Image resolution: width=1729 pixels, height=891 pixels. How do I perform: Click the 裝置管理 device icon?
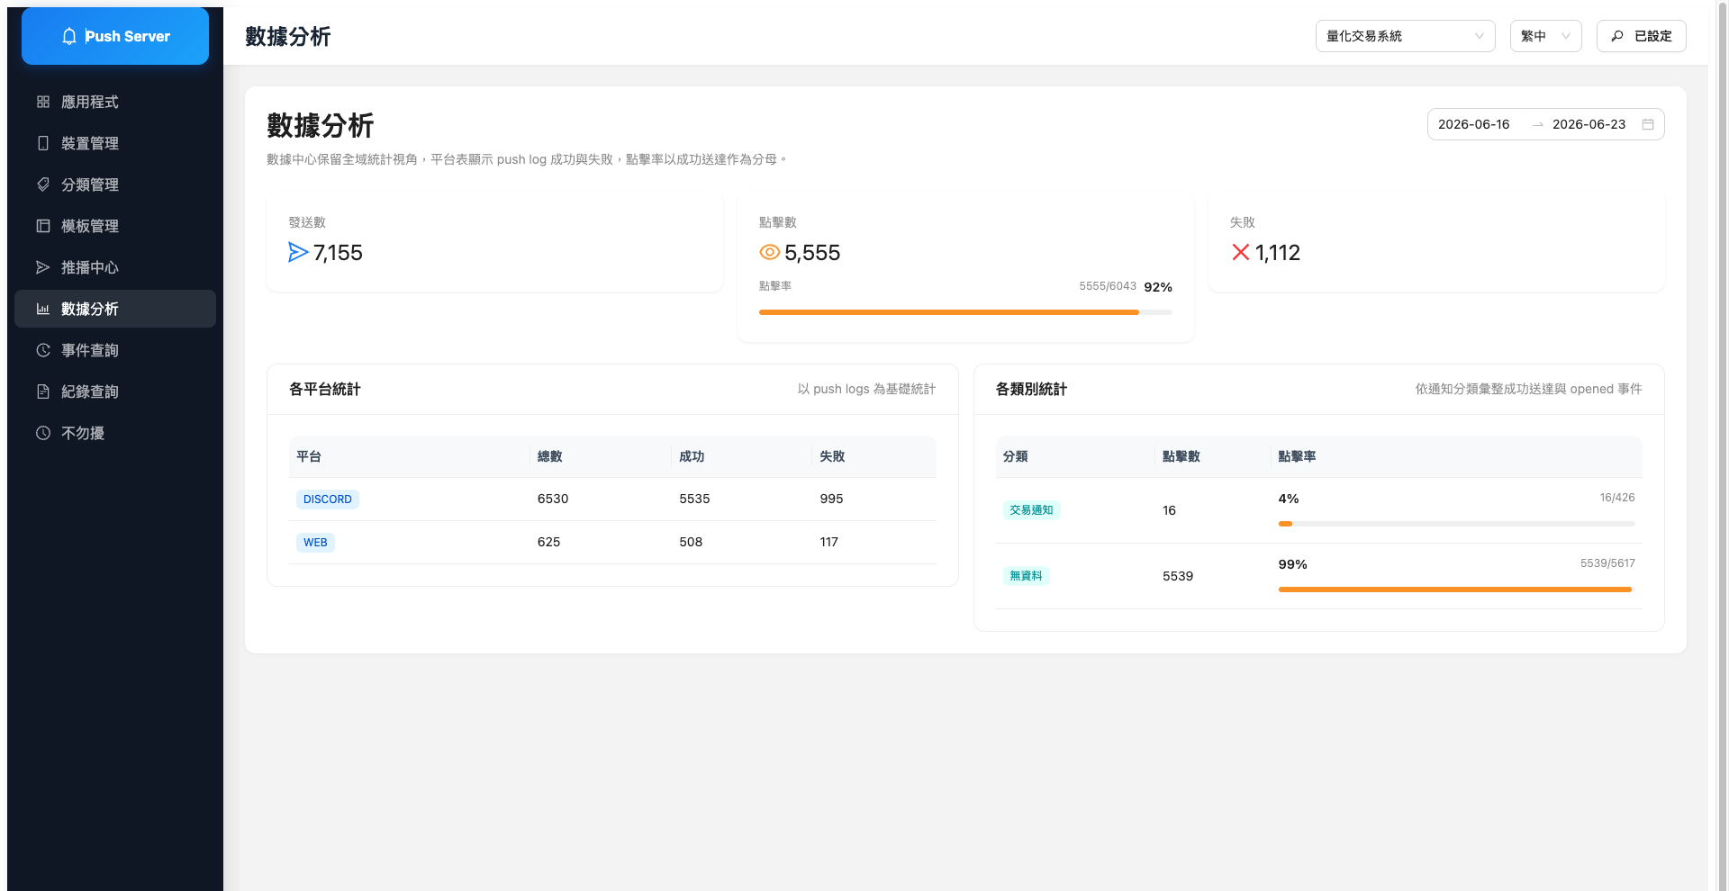tap(42, 143)
